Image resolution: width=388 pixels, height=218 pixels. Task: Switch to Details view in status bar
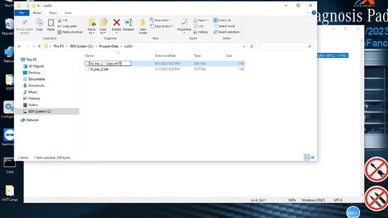coord(307,157)
